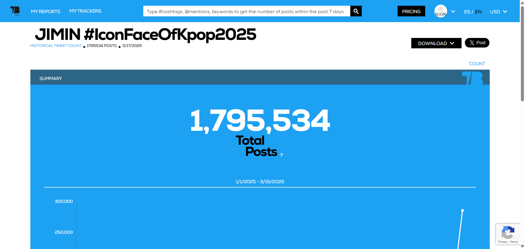525x249 pixels.
Task: Open the USD currency dropdown
Action: coord(498,12)
